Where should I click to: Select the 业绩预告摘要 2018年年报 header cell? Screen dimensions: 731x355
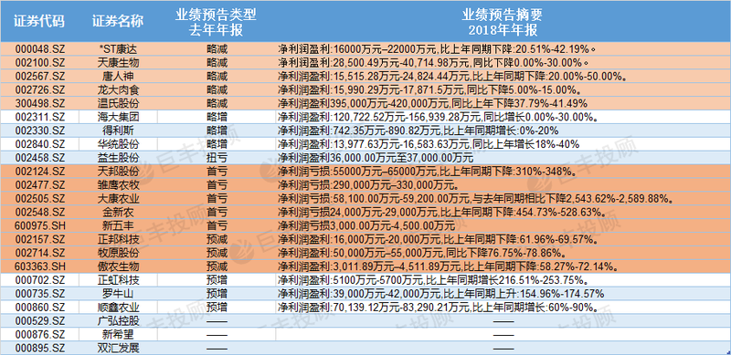point(503,21)
